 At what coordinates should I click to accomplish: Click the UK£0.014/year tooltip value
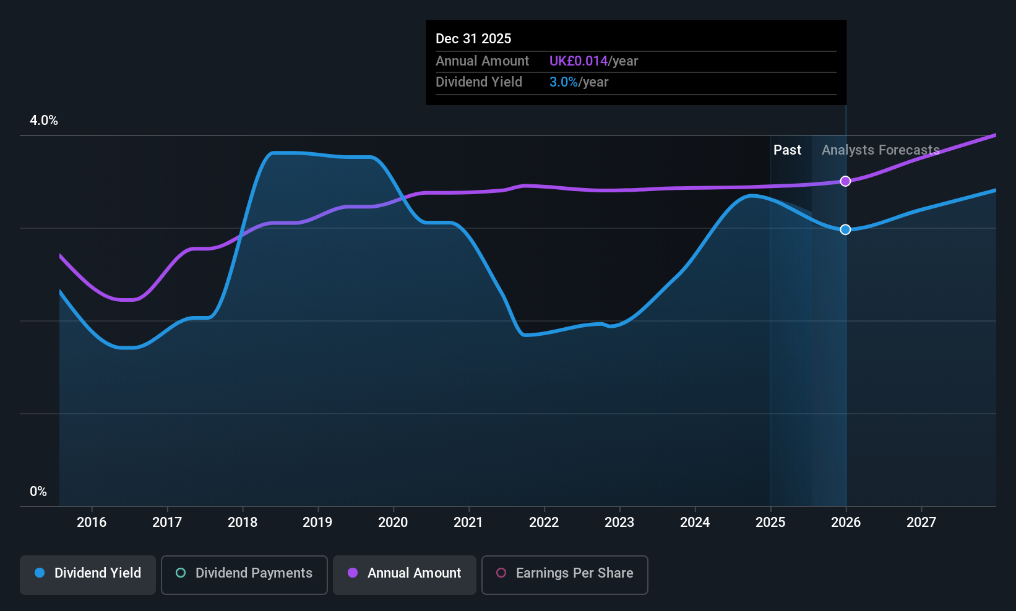coord(593,61)
